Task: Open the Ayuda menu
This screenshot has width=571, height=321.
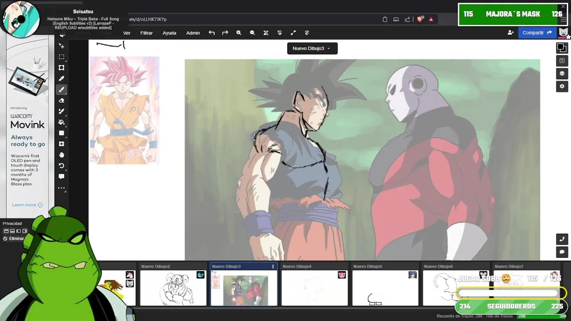Action: (169, 33)
